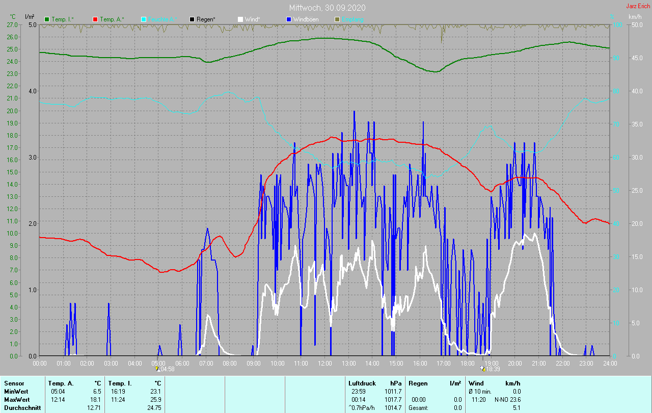Click the outdoor average value "12.71"
652x413 pixels.
[x=94, y=408]
